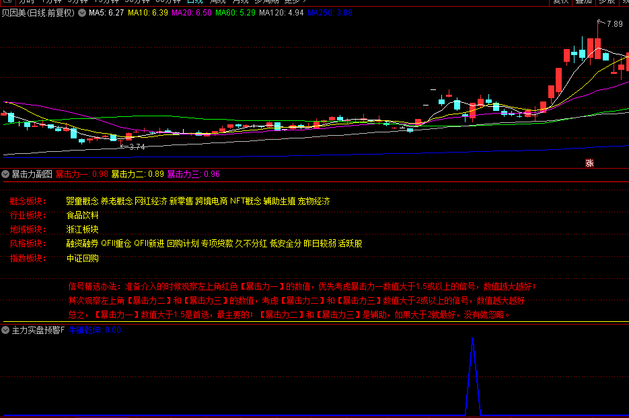Viewport: 629px width, 418px height.
Task: Click the QFII新进 style tag
Action: [149, 243]
